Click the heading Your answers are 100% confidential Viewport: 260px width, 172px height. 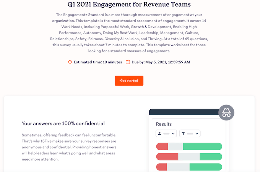[x=63, y=123]
